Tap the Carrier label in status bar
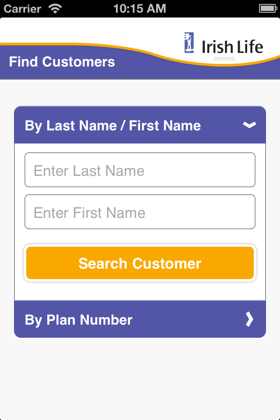This screenshot has width=280, height=420. coord(22,8)
